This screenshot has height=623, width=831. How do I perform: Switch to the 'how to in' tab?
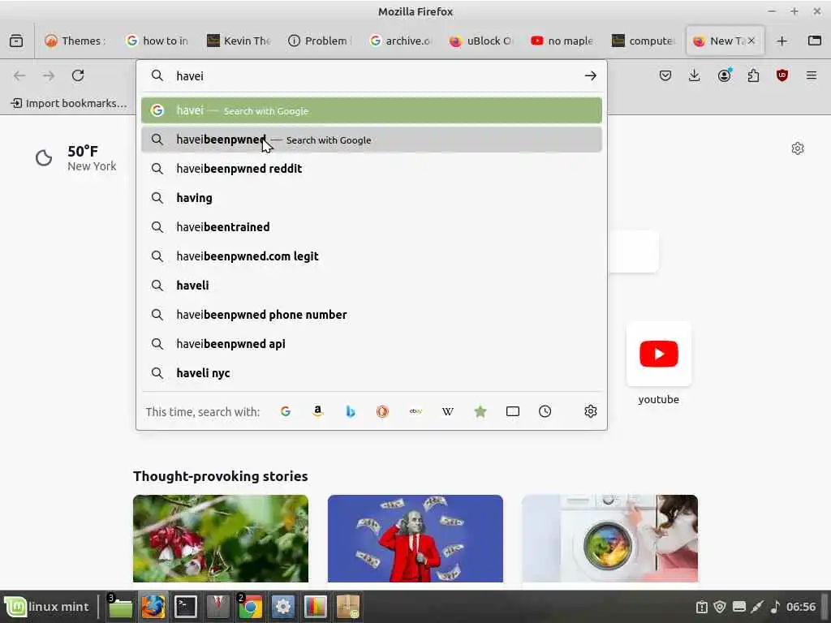point(157,41)
